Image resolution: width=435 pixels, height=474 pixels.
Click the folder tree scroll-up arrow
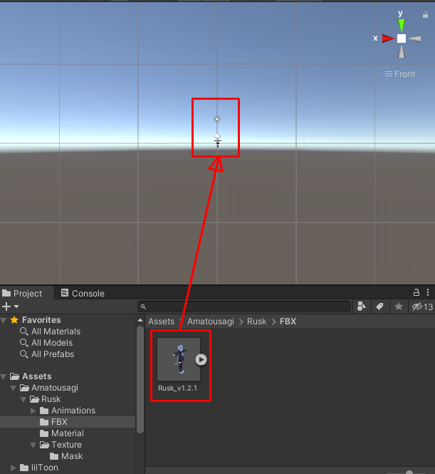[x=140, y=320]
